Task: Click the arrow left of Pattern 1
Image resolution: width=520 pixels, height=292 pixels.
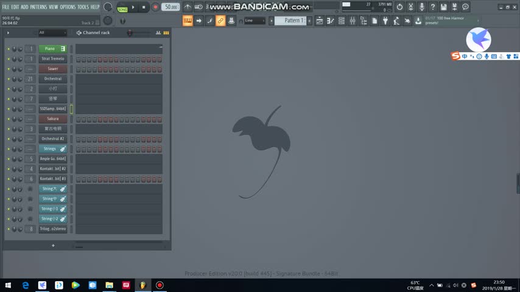Action: 272,21
